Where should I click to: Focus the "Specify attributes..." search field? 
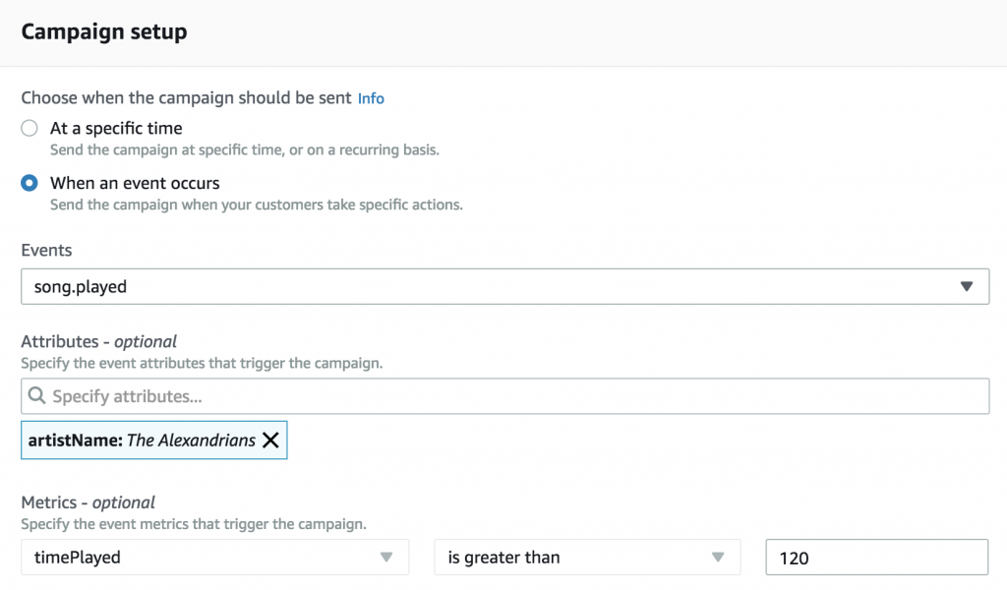pyautogui.click(x=511, y=396)
